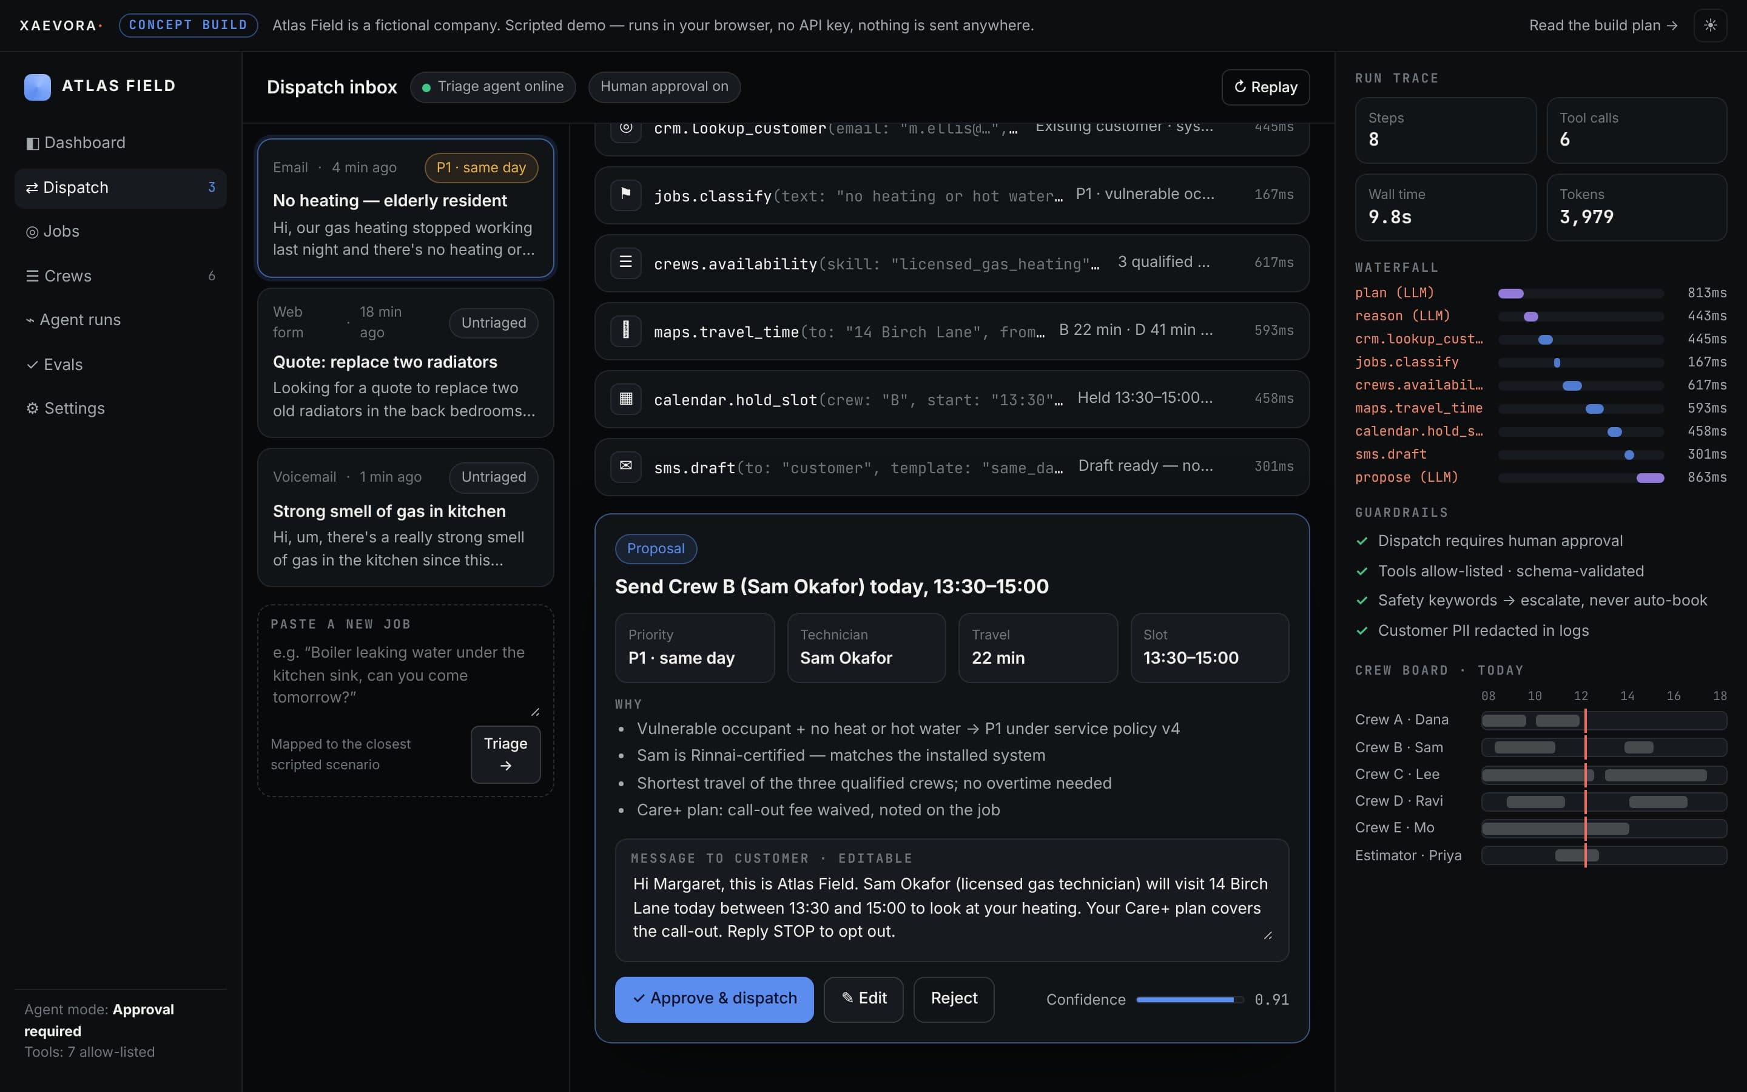The image size is (1747, 1092).
Task: Click the check beside Safety keywords guardrail
Action: point(1362,600)
